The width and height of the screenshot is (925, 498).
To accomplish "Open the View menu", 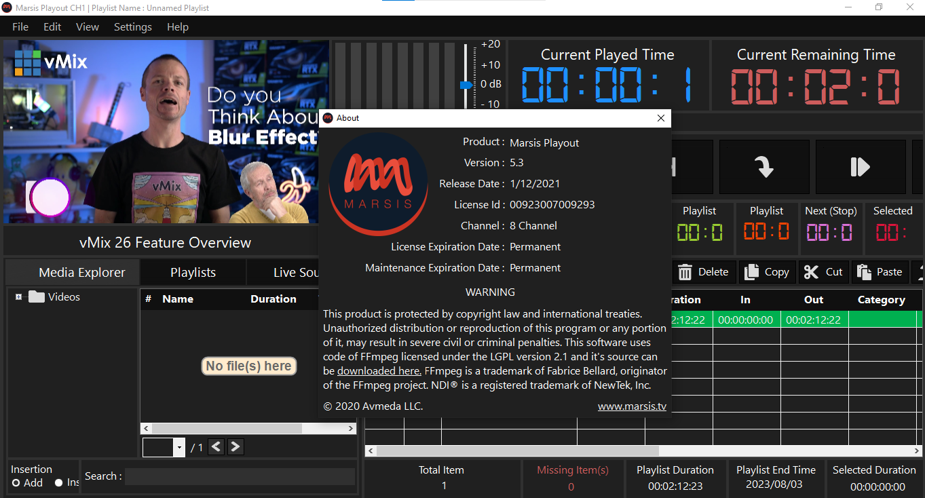I will pyautogui.click(x=88, y=27).
